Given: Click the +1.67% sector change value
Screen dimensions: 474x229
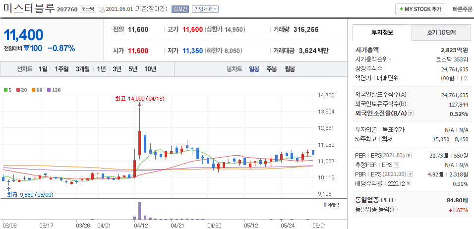Looking at the screenshot, I should tap(459, 210).
